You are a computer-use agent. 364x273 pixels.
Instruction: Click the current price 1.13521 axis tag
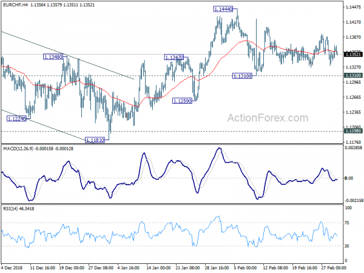click(x=353, y=55)
